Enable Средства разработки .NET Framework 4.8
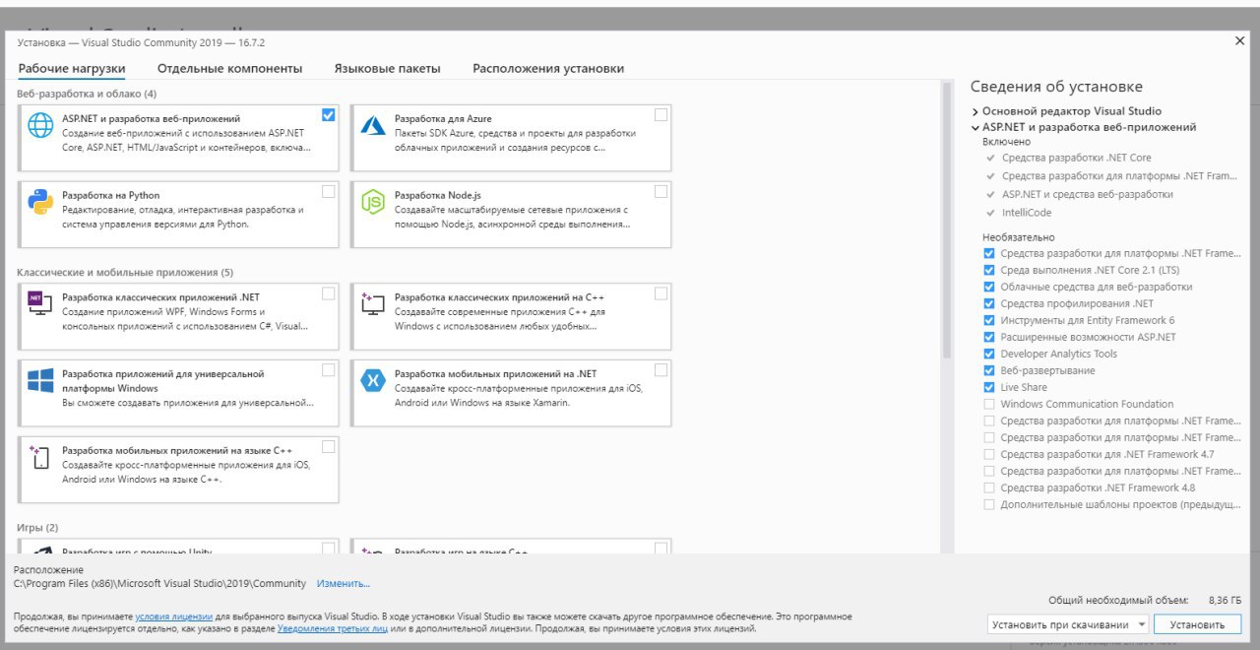Image resolution: width=1260 pixels, height=650 pixels. click(989, 487)
